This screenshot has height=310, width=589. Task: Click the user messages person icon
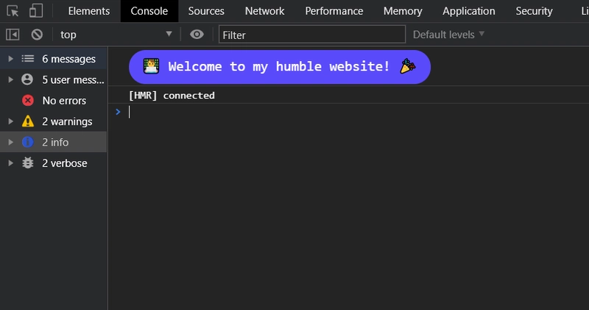[27, 79]
